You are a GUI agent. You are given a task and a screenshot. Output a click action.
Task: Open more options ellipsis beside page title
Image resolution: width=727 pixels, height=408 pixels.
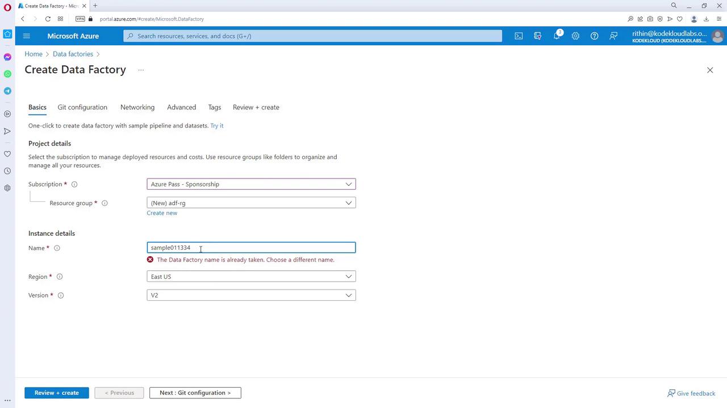[x=141, y=70]
